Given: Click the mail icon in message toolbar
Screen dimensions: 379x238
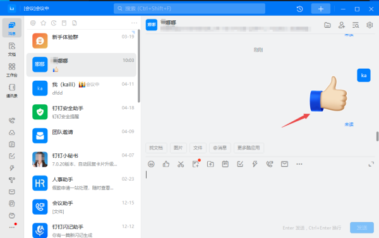Looking at the screenshot, I should (284, 164).
